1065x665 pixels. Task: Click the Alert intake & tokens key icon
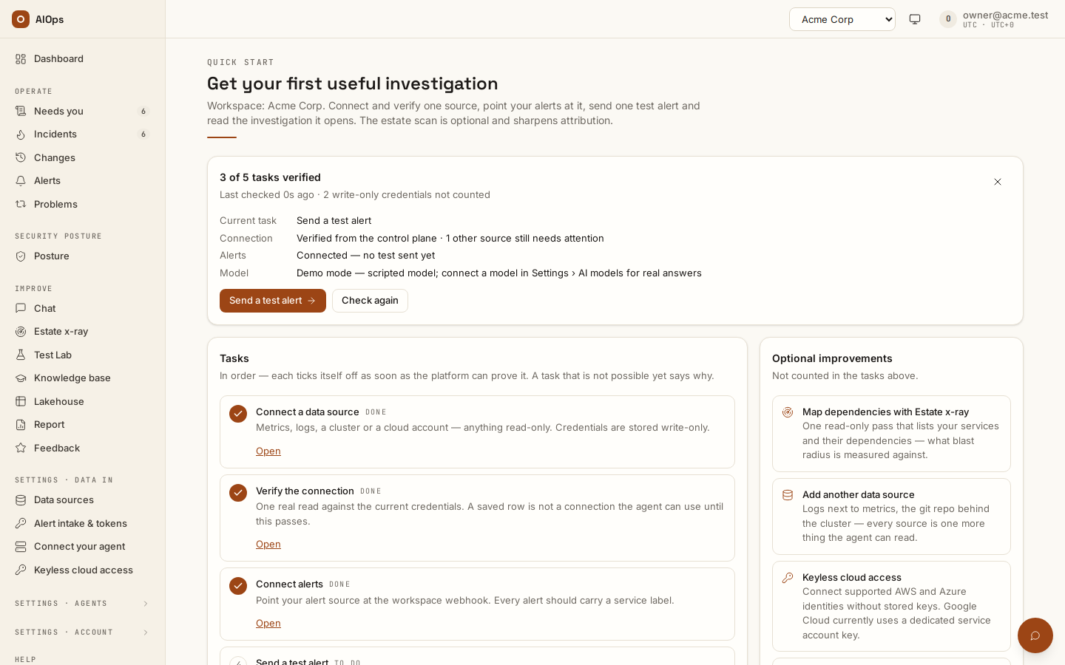21,523
